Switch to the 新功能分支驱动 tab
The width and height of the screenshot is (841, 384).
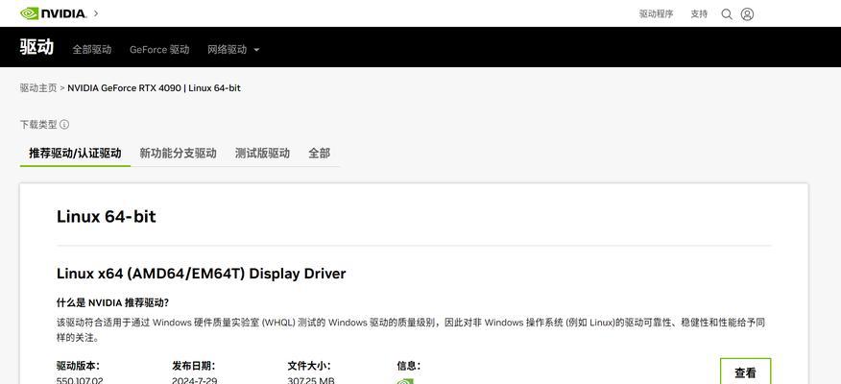(178, 154)
